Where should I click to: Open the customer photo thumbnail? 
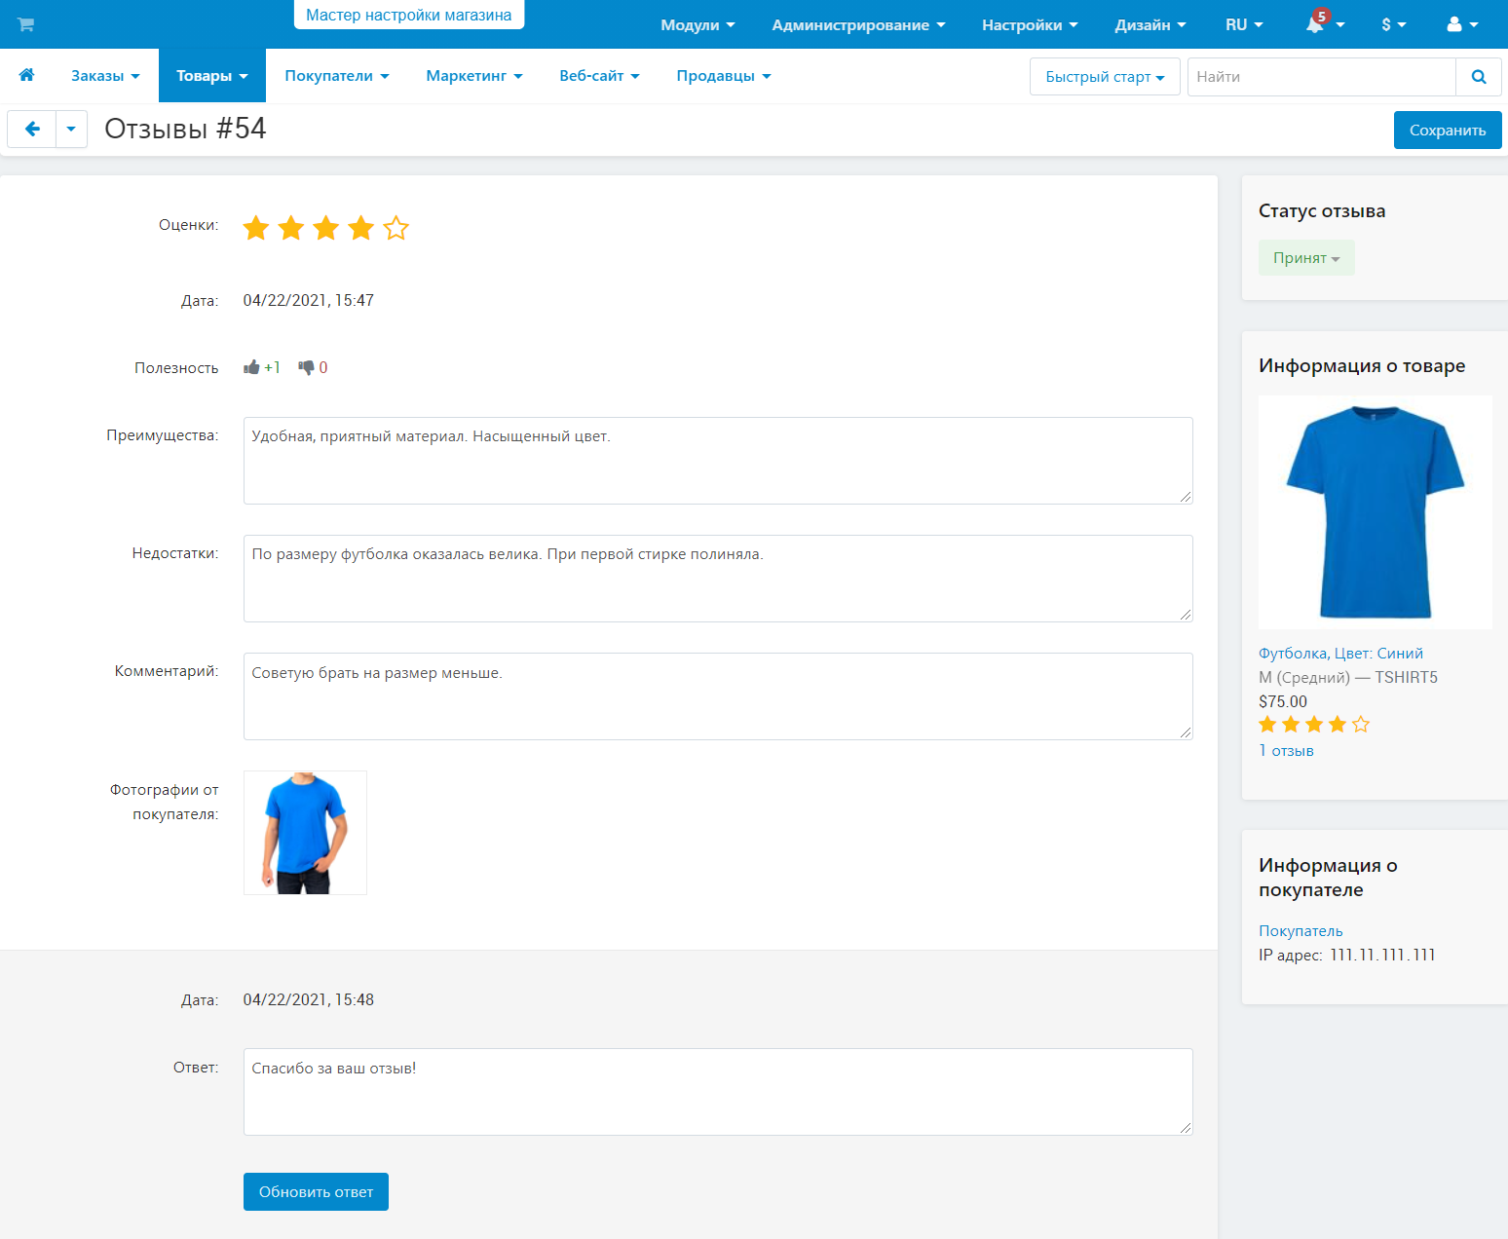point(305,833)
